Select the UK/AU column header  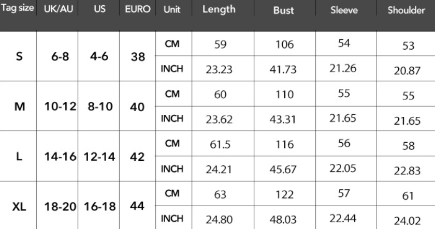tap(58, 9)
